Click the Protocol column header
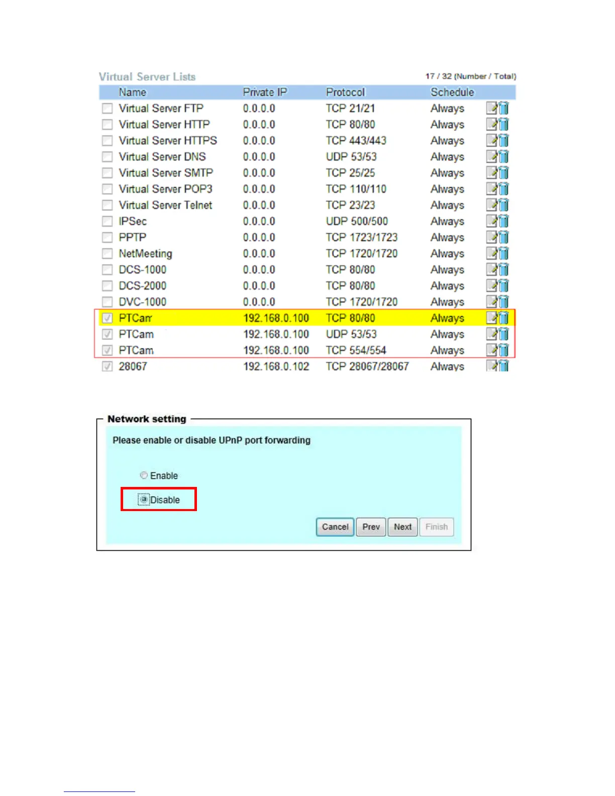 [x=346, y=92]
